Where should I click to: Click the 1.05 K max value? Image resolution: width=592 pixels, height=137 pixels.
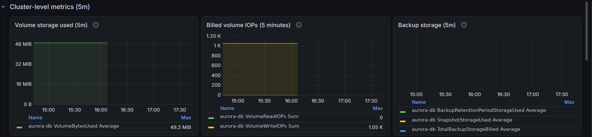coord(376,127)
